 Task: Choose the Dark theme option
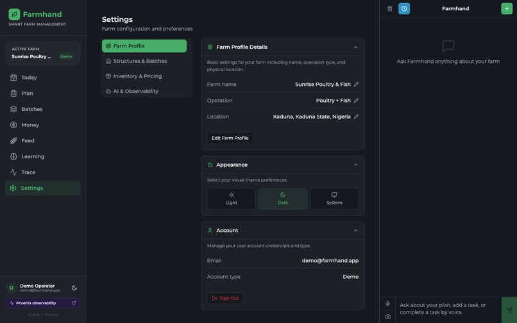coord(283,199)
